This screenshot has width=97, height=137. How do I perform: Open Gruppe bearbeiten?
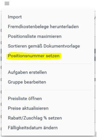coord(27,82)
